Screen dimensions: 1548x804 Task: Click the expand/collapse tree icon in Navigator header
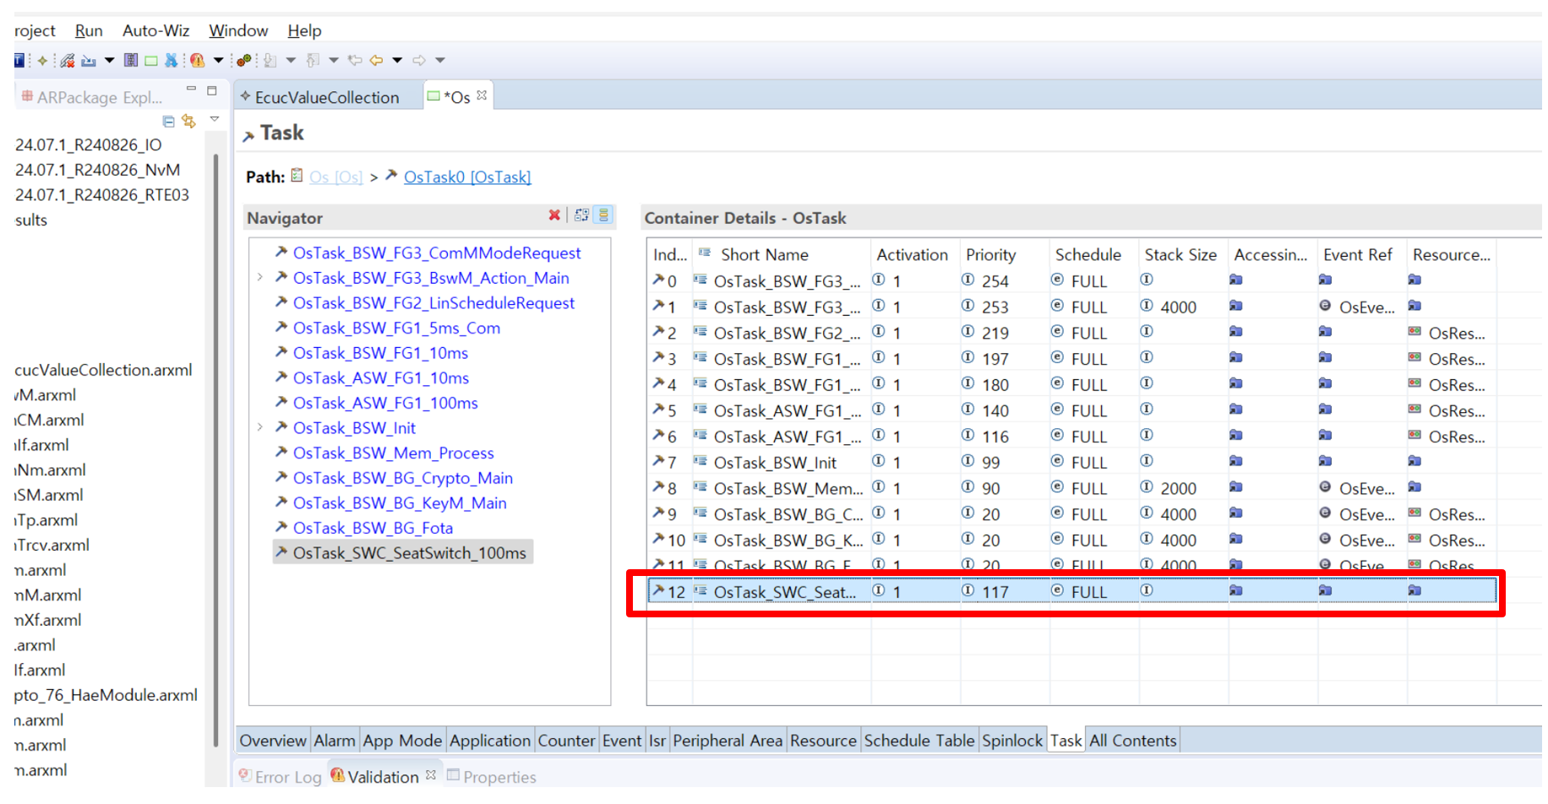[581, 215]
